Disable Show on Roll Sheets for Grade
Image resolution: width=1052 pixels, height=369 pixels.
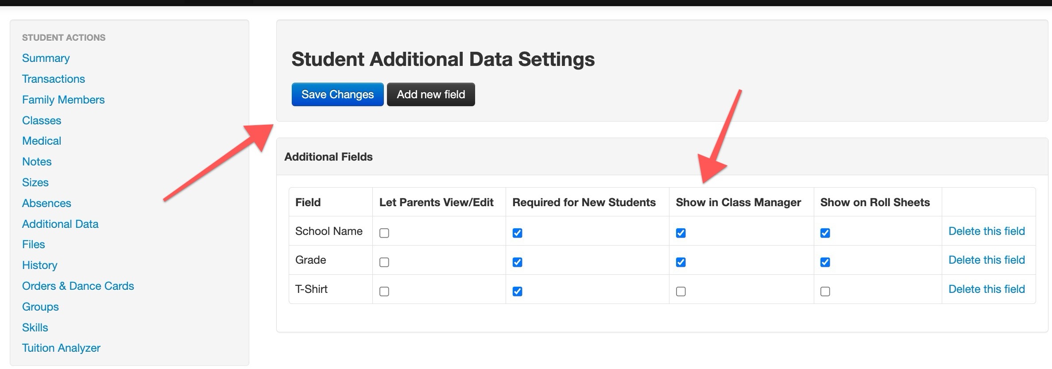[x=825, y=262]
